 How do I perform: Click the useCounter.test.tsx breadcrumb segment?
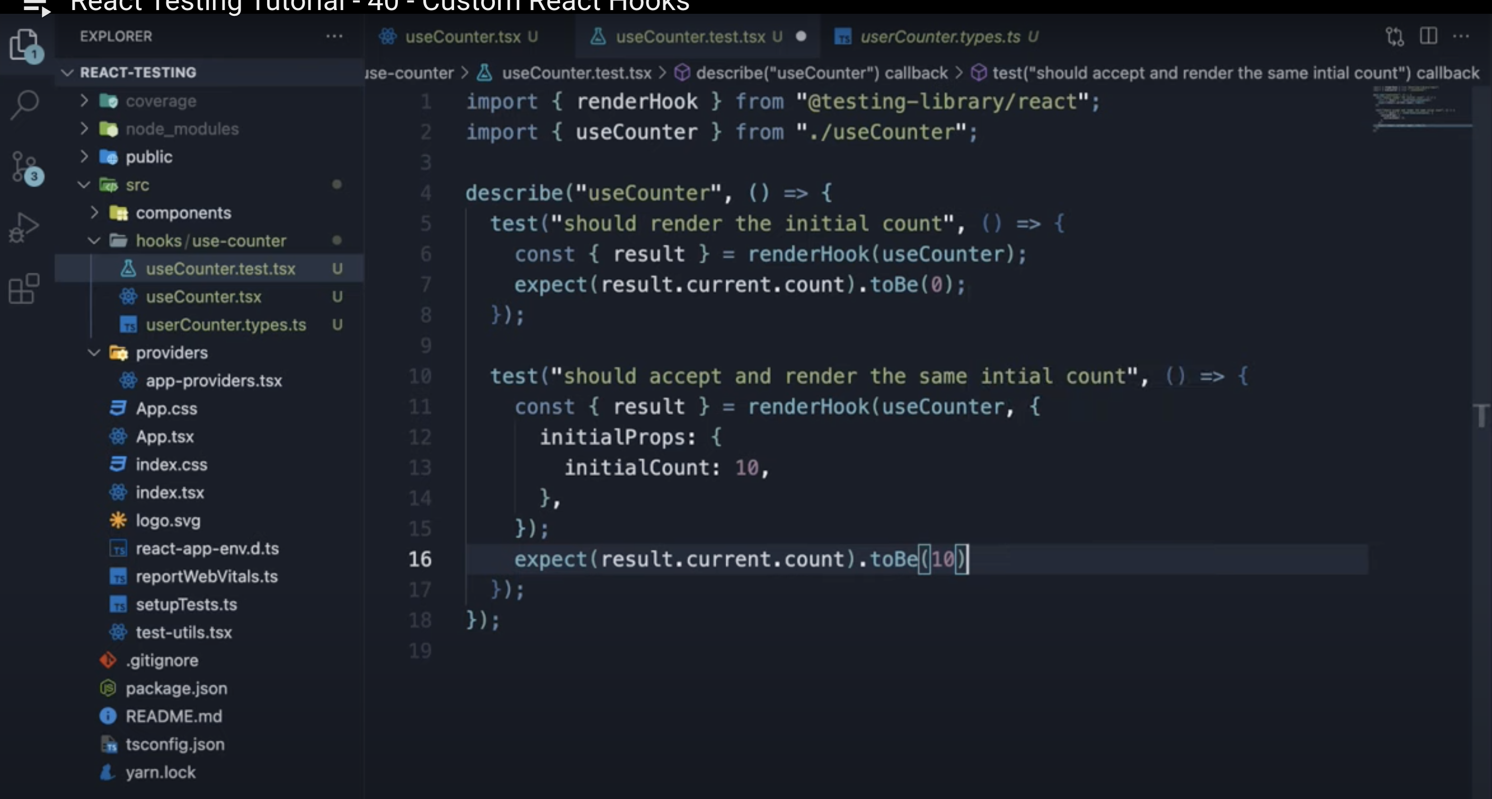click(x=576, y=73)
